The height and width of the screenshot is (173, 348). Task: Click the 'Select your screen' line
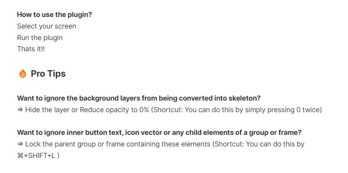click(x=47, y=26)
